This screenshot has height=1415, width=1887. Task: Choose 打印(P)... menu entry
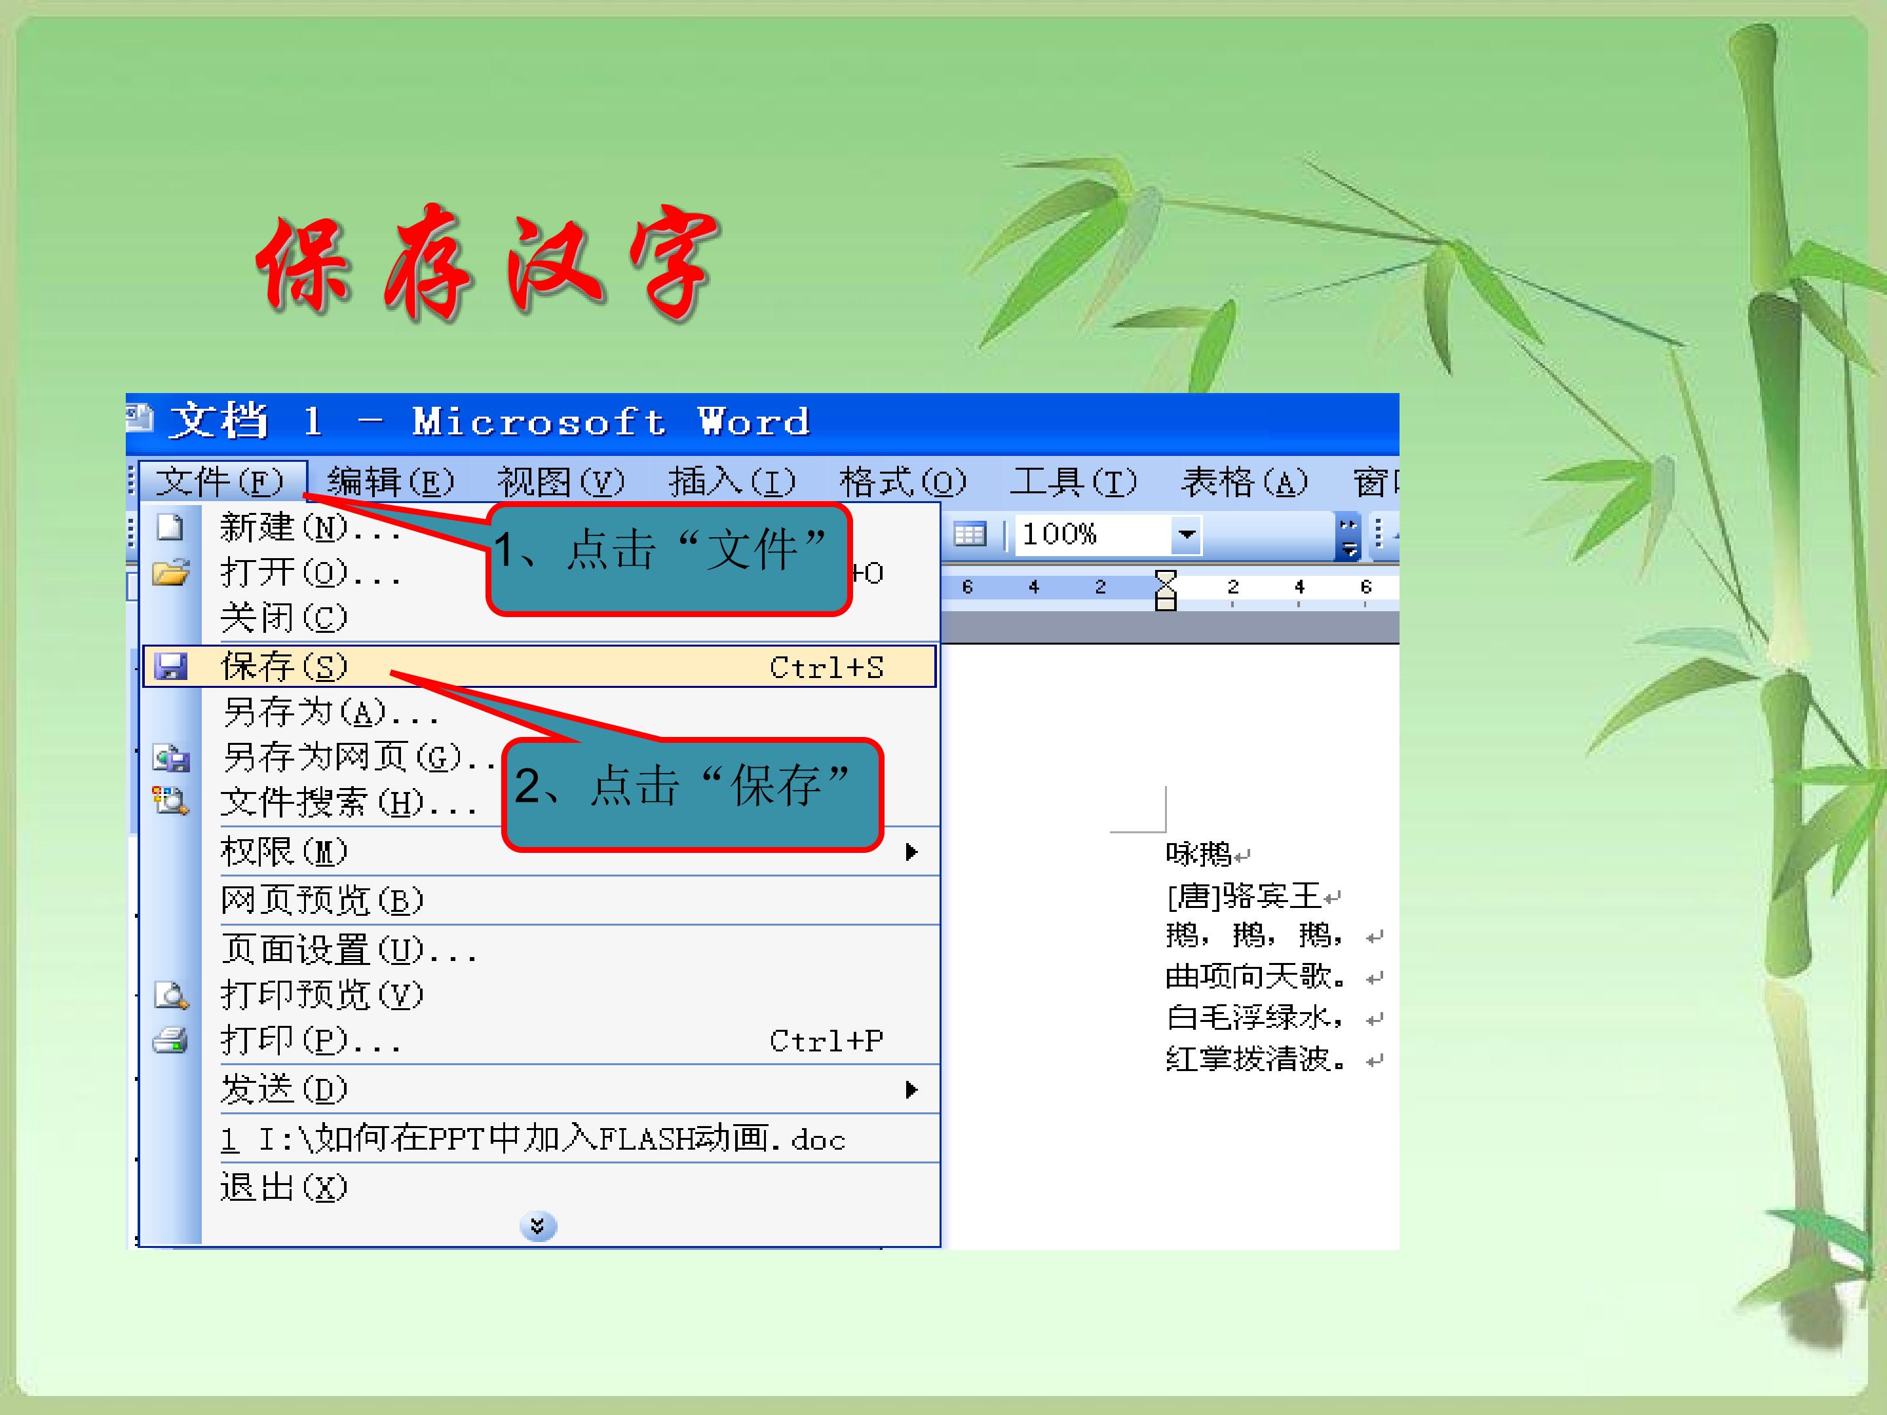pyautogui.click(x=540, y=1040)
